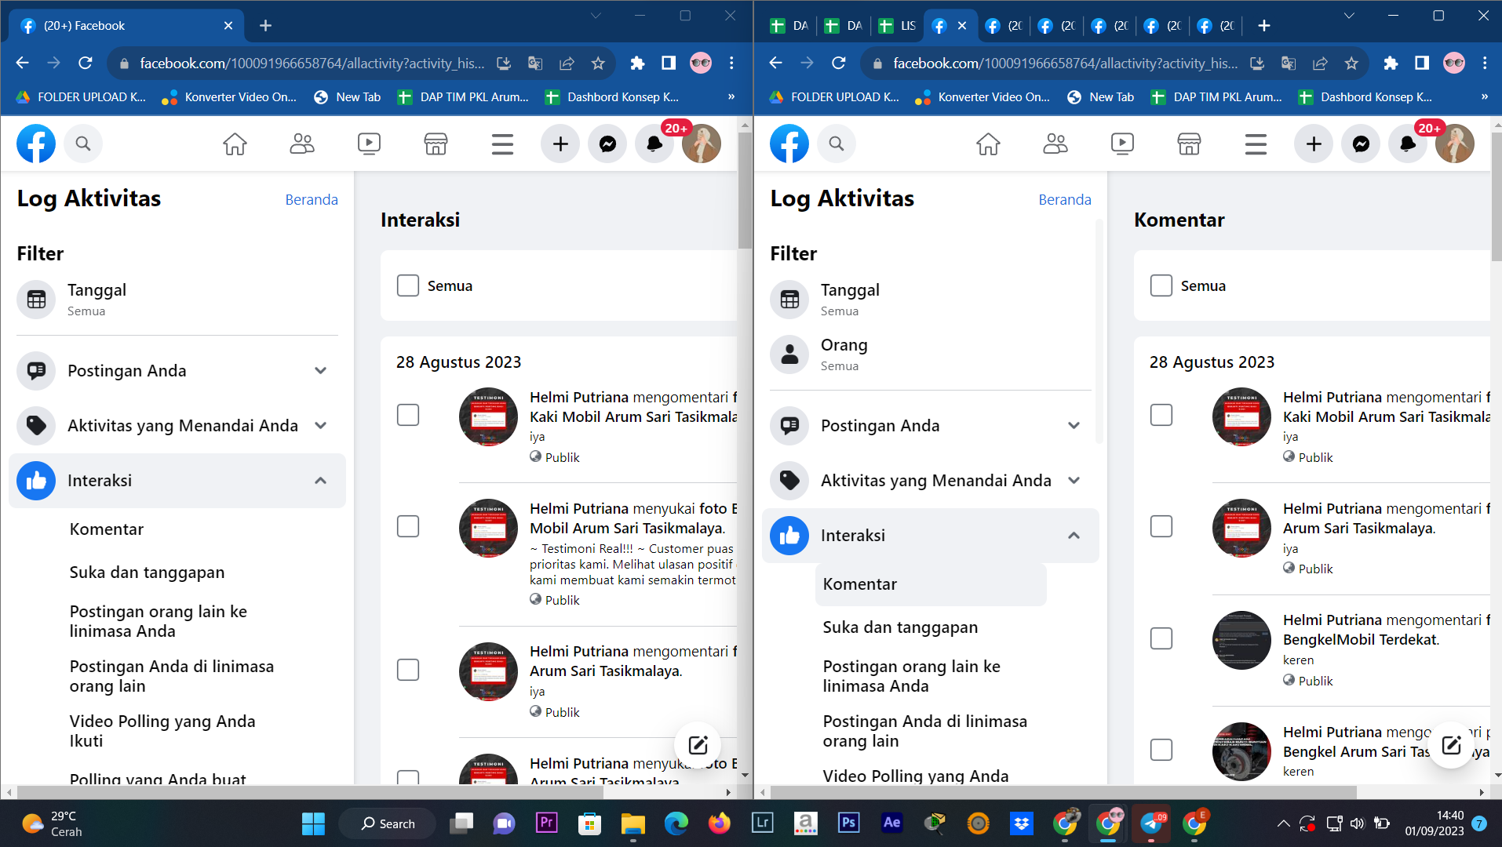
Task: Open notifications bell in left window
Action: coord(654,144)
